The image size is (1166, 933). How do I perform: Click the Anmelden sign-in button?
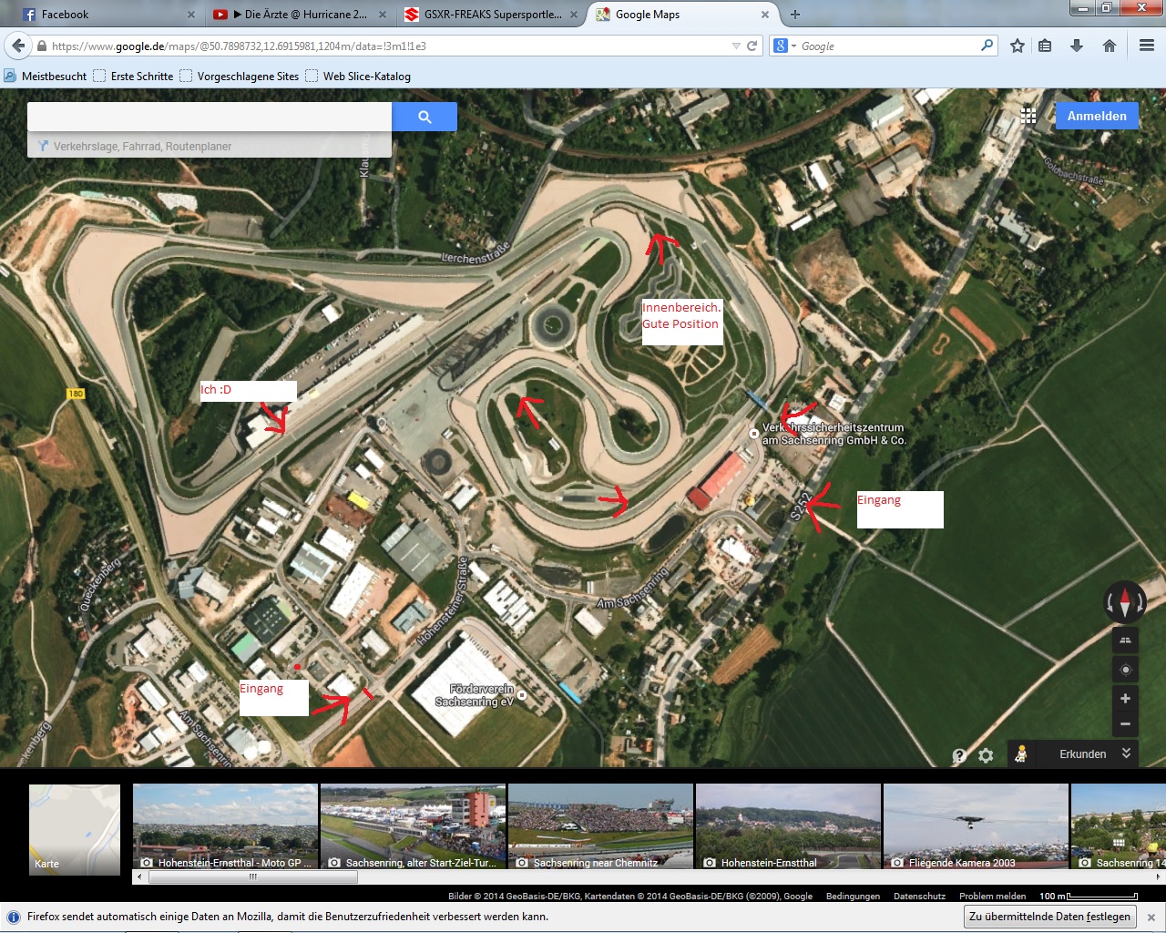(1097, 116)
